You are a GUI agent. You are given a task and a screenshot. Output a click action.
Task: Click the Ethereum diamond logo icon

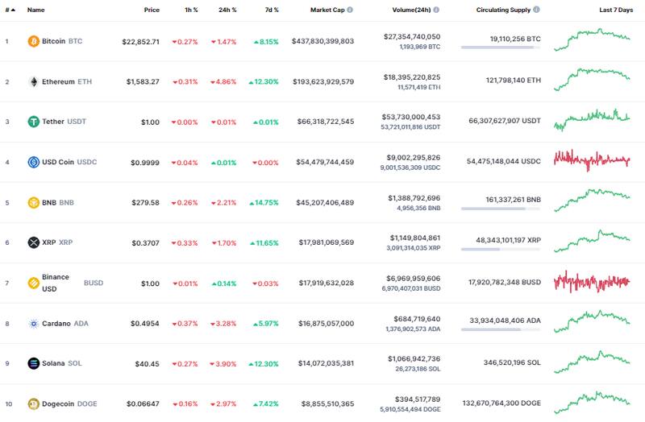click(x=34, y=81)
